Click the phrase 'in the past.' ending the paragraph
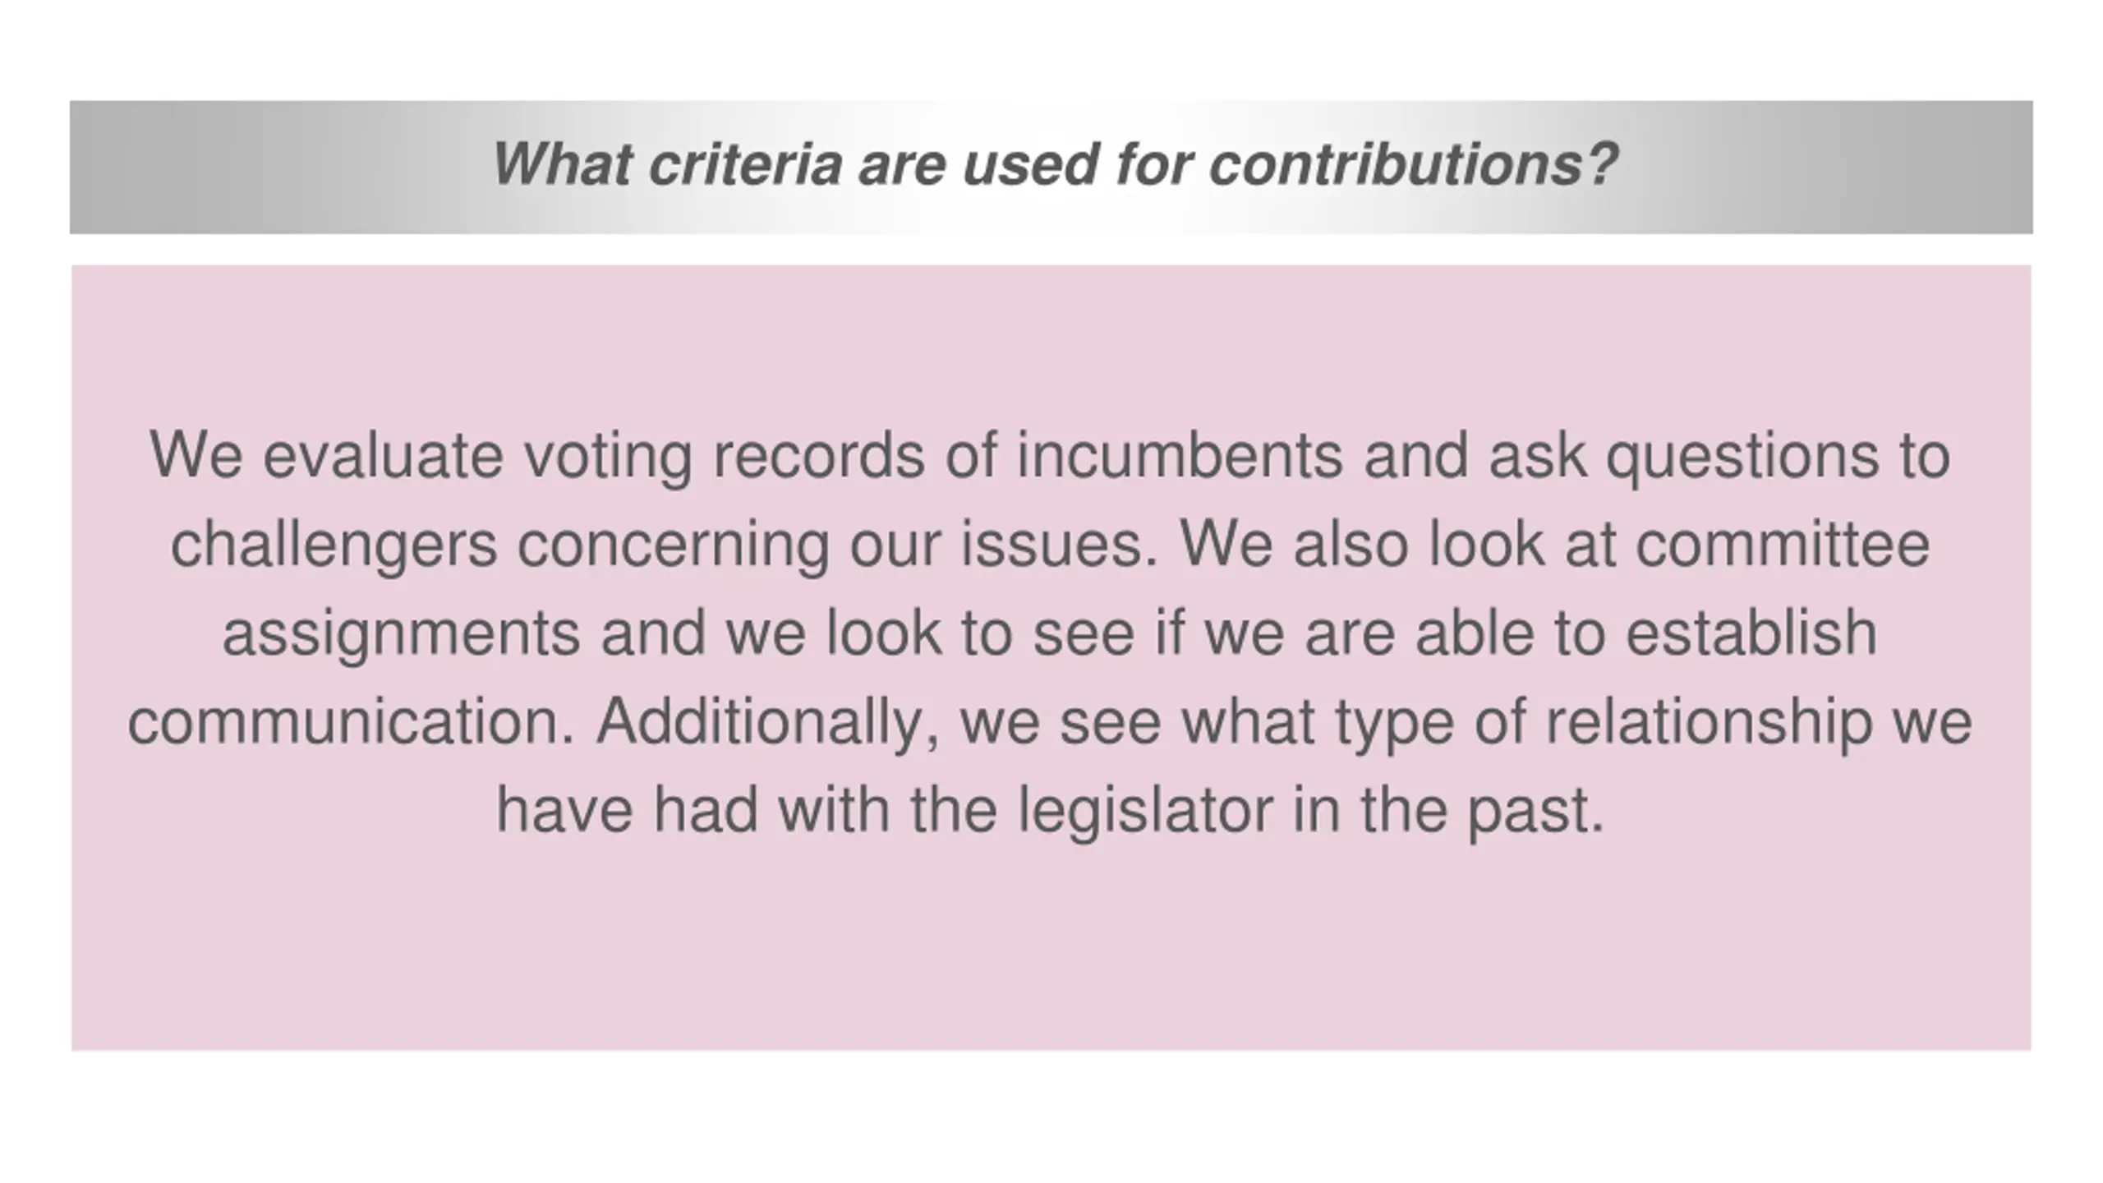 pyautogui.click(x=1448, y=812)
